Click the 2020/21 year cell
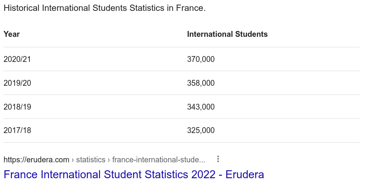The image size is (385, 187). [17, 59]
